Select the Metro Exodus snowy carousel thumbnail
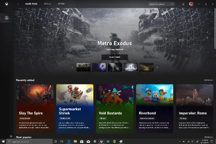The width and height of the screenshot is (216, 144). (x=130, y=67)
